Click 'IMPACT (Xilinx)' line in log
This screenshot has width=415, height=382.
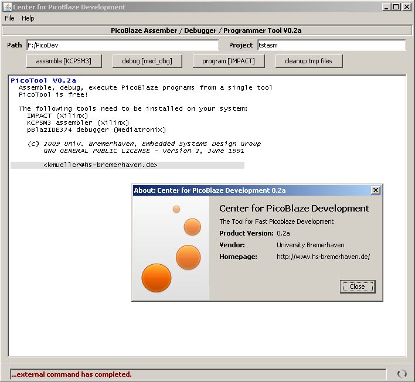coord(57,115)
